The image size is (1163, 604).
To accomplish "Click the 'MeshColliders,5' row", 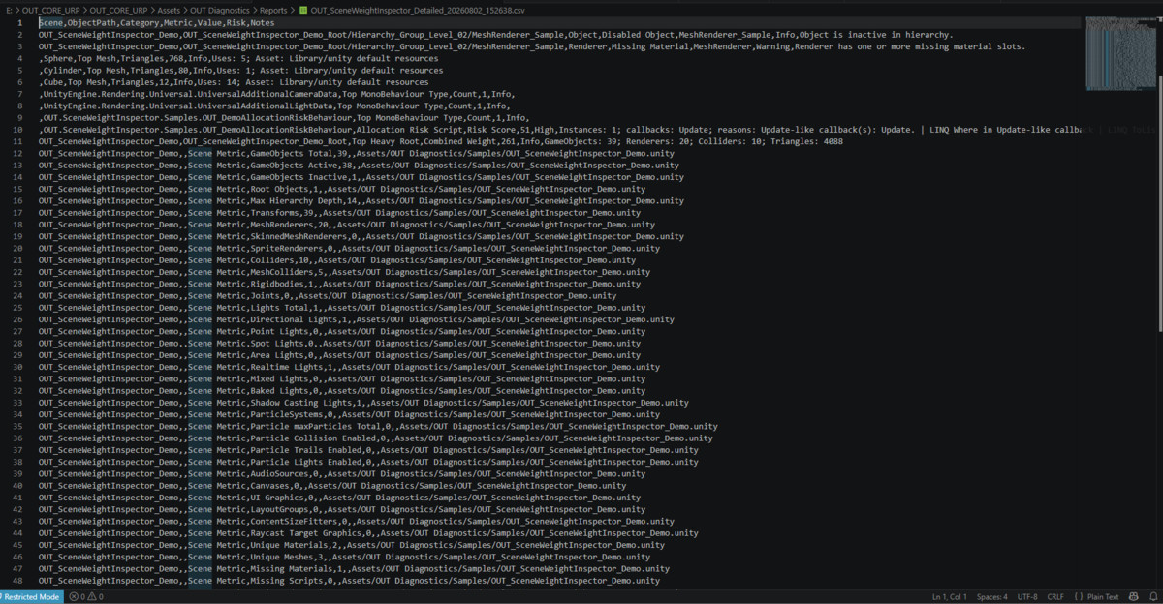I will (x=344, y=272).
